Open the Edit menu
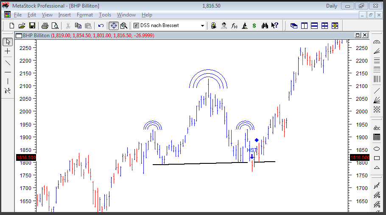Screen dimensions: 386x215 click(x=32, y=15)
